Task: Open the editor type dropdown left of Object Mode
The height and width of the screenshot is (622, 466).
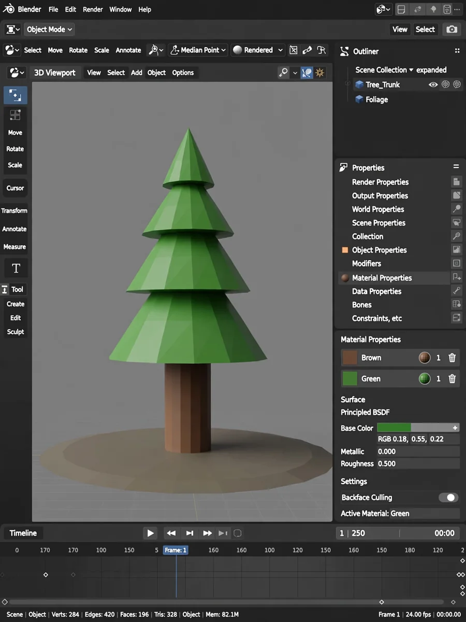Action: click(13, 30)
